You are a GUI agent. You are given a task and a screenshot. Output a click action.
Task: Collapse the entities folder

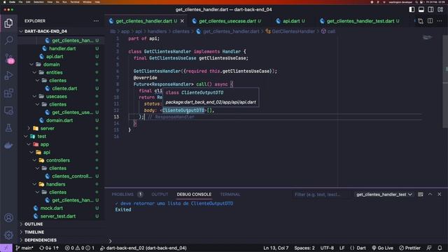point(55,72)
